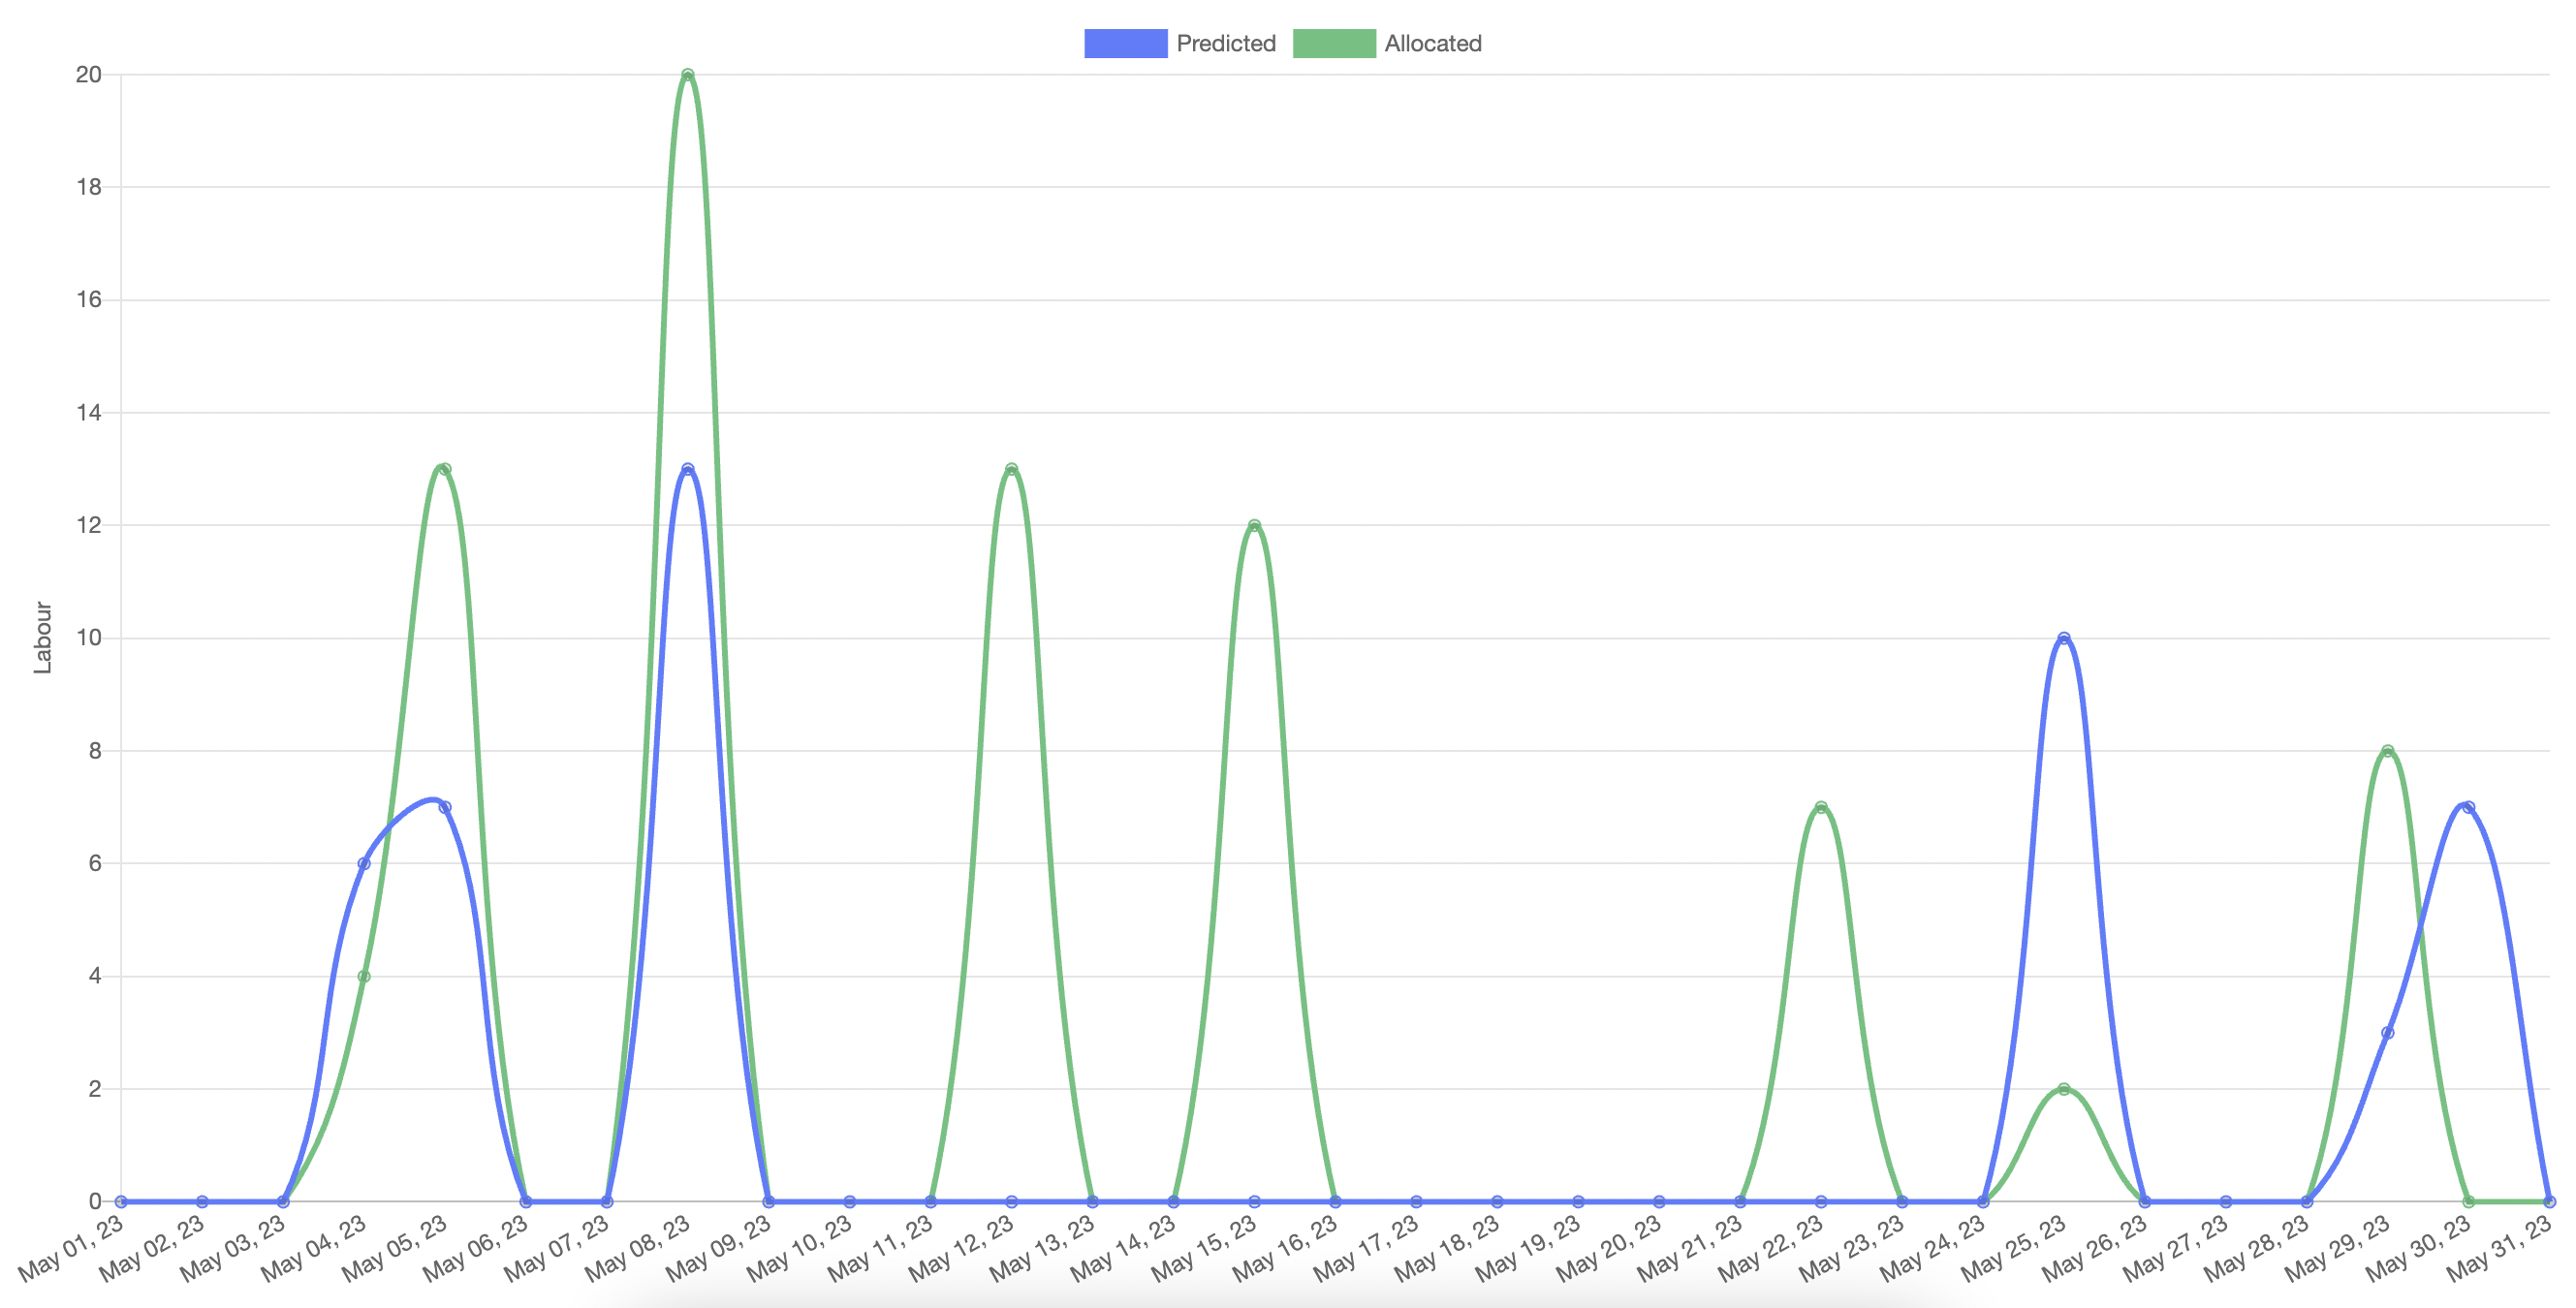The width and height of the screenshot is (2576, 1308).
Task: Click Allocated point on May 25 at 2
Action: [x=2064, y=1089]
